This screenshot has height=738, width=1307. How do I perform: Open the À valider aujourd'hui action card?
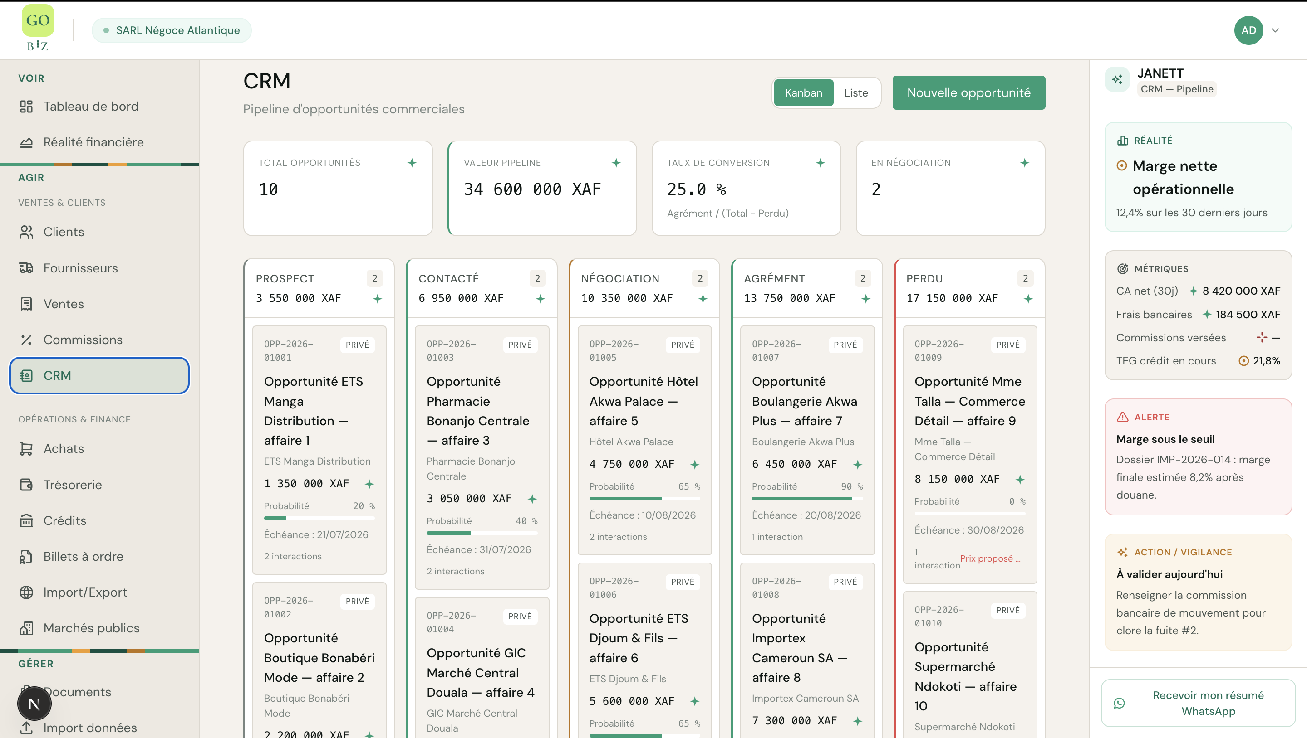[1198, 592]
